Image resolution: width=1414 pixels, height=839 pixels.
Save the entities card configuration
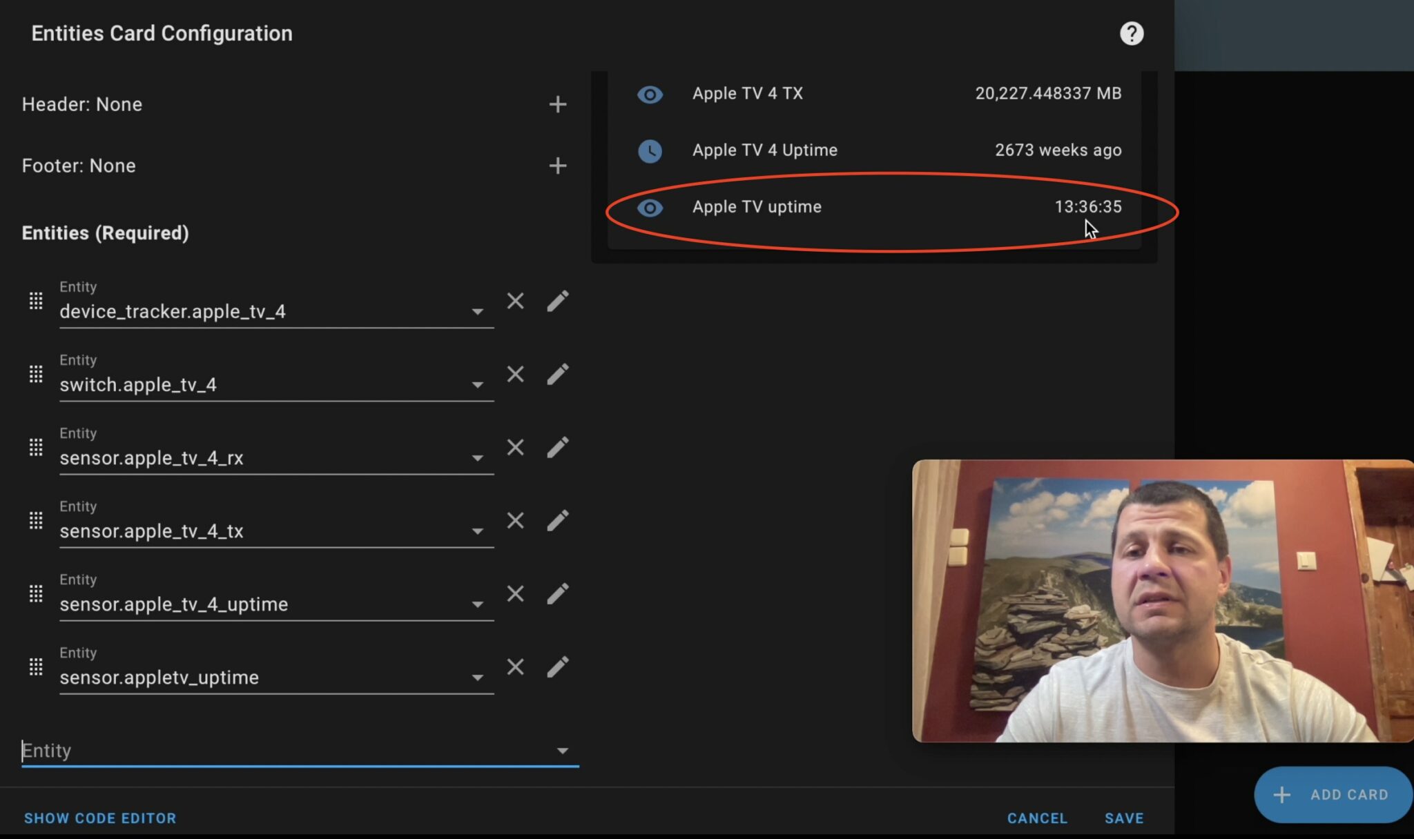pyautogui.click(x=1123, y=818)
